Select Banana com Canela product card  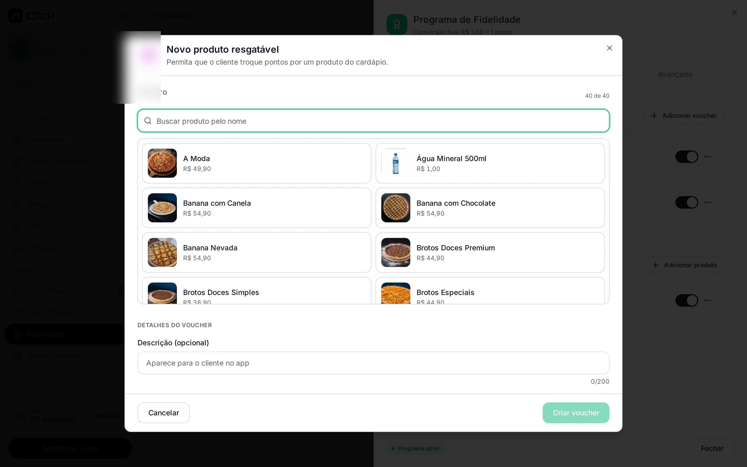tap(257, 208)
